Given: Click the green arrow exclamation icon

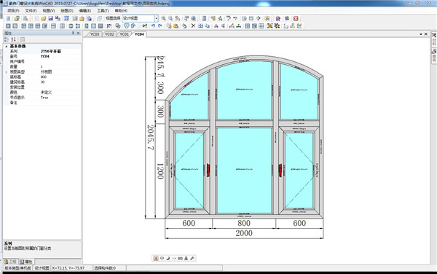Looking at the screenshot, I should pos(144,26).
